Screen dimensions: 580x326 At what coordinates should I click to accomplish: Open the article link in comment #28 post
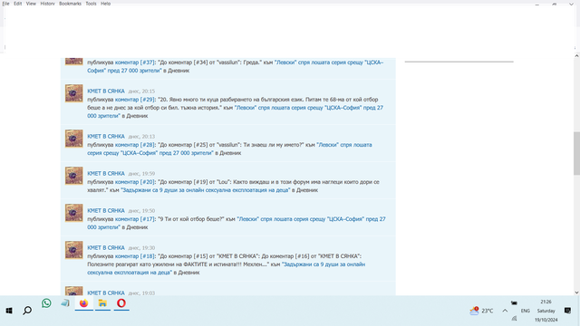[229, 149]
